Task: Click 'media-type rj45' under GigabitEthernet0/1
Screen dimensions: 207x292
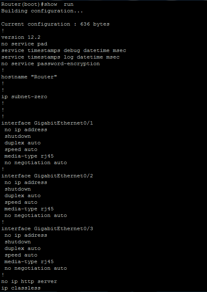Action: coord(29,156)
